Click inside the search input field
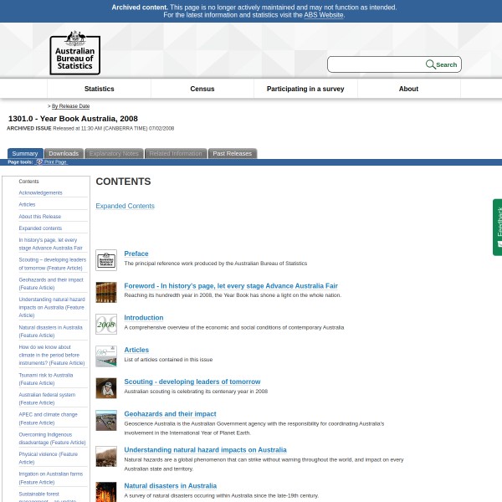Viewport: 502px width, 502px height. 376,64
